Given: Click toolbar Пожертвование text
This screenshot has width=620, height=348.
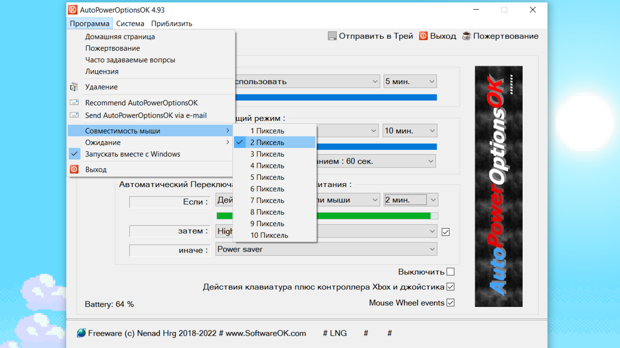Looking at the screenshot, I should [506, 36].
